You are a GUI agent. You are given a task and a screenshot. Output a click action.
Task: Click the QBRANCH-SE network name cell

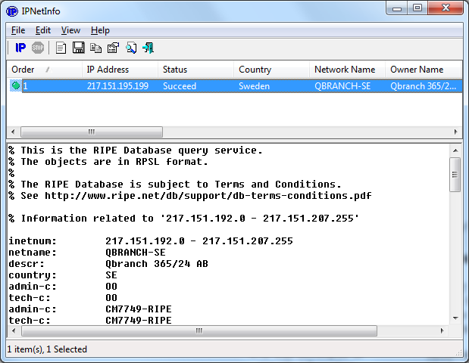pyautogui.click(x=342, y=86)
